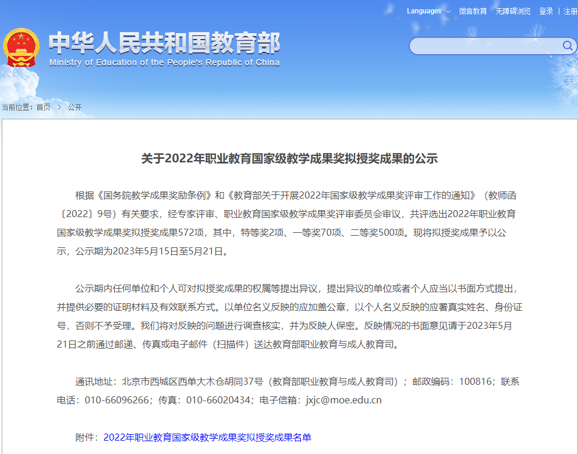Click the text 公示期为2023年5月15日至5月21日

(x=149, y=251)
